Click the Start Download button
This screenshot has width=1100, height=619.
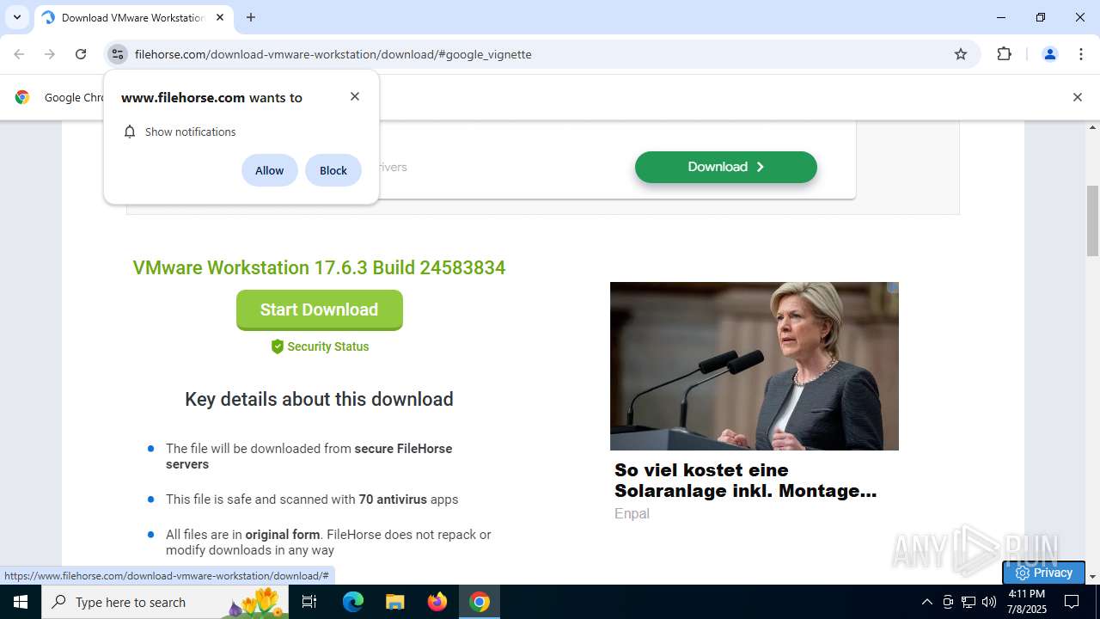point(320,309)
